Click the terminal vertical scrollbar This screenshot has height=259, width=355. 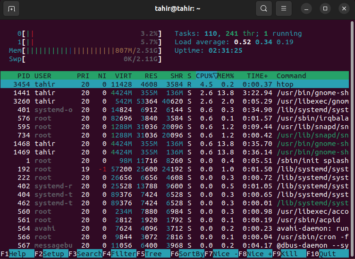[x=352, y=139]
